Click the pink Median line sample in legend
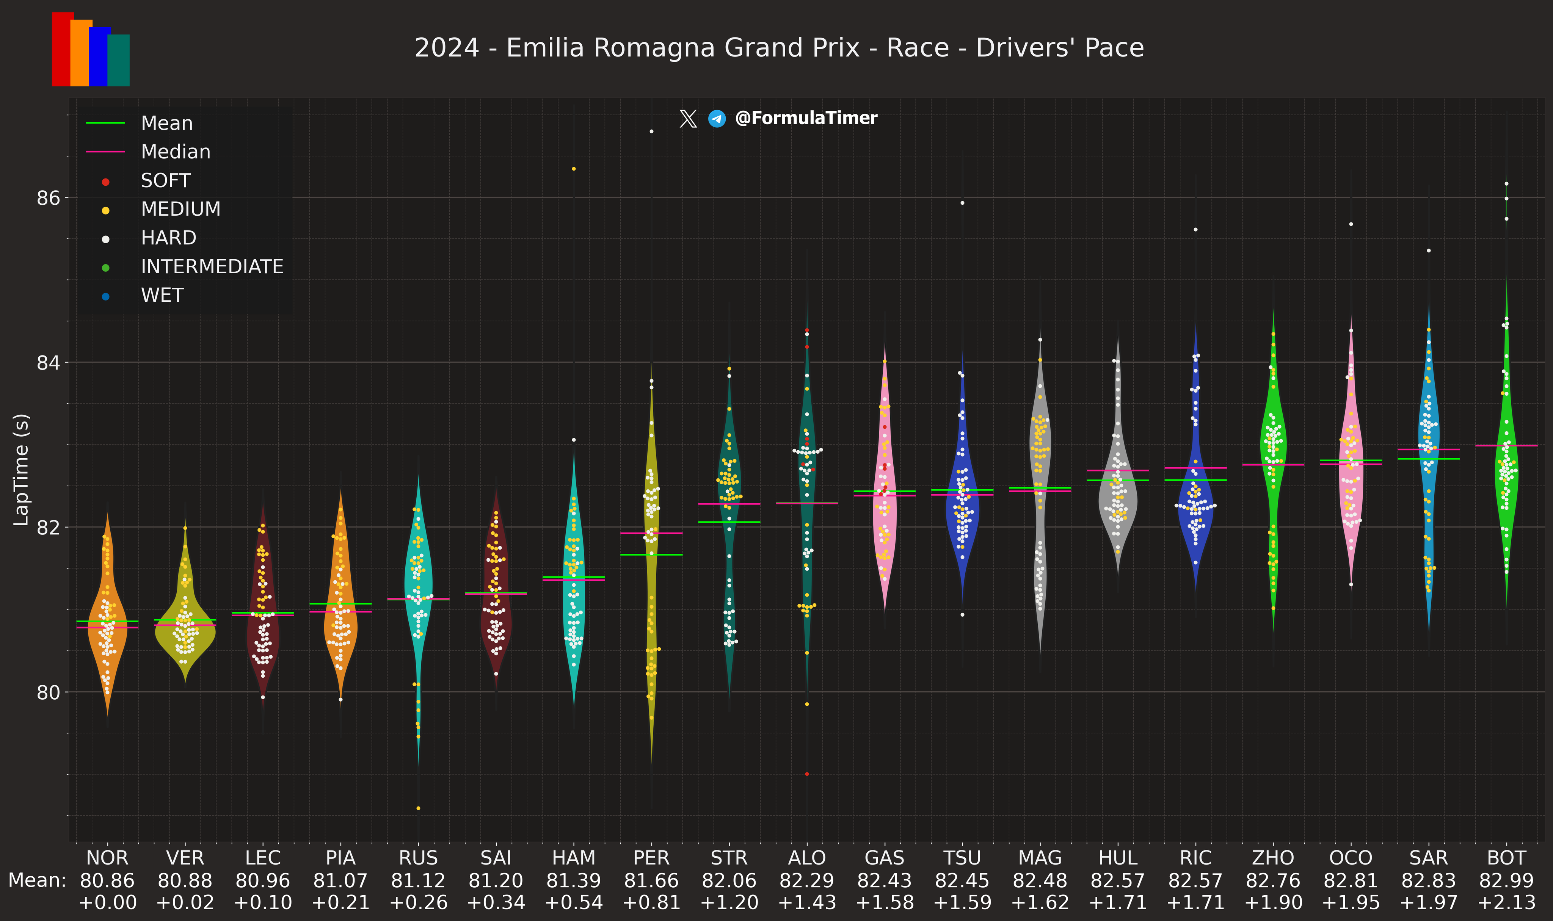The image size is (1553, 921). (105, 152)
